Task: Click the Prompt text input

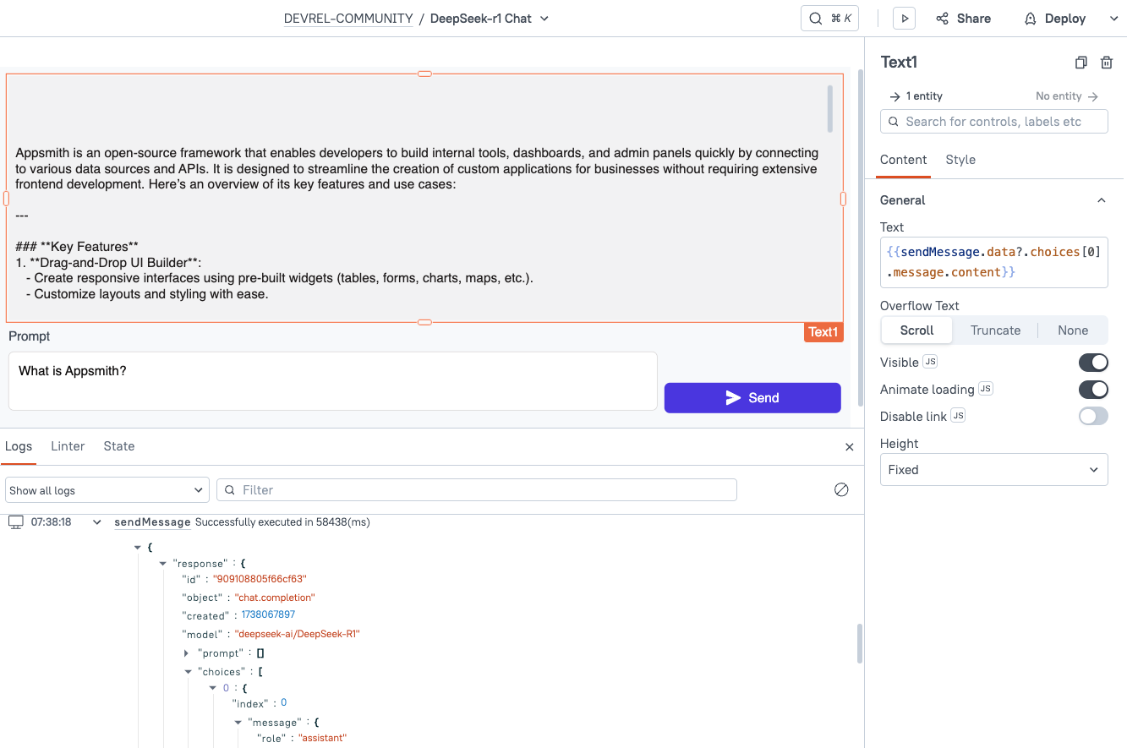Action: (333, 381)
